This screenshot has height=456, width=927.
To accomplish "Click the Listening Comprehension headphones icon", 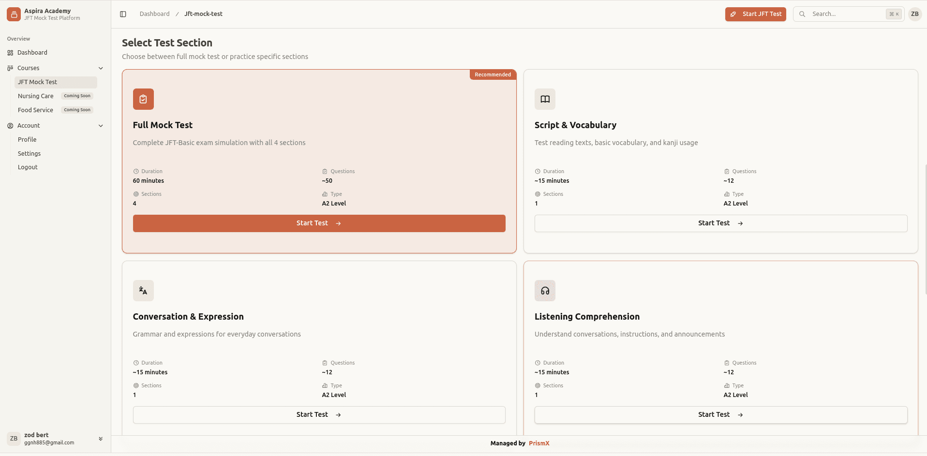I will tap(545, 291).
